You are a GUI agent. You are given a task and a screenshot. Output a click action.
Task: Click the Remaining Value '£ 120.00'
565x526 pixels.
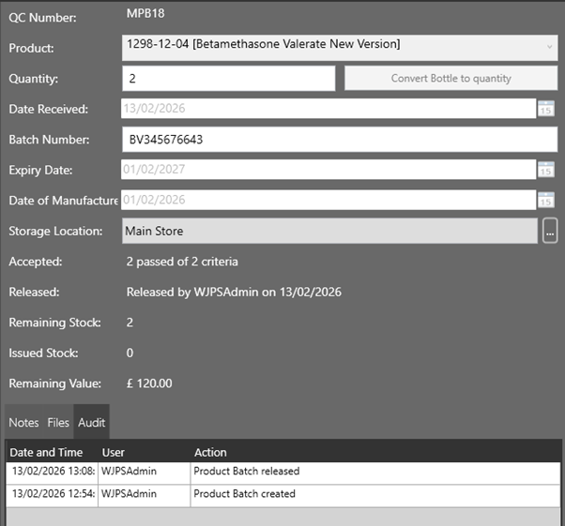[x=149, y=383]
